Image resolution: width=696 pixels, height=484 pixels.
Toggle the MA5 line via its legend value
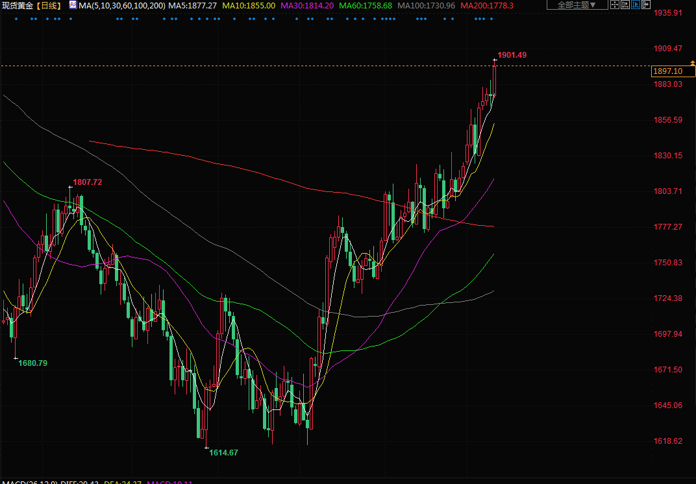click(x=193, y=5)
